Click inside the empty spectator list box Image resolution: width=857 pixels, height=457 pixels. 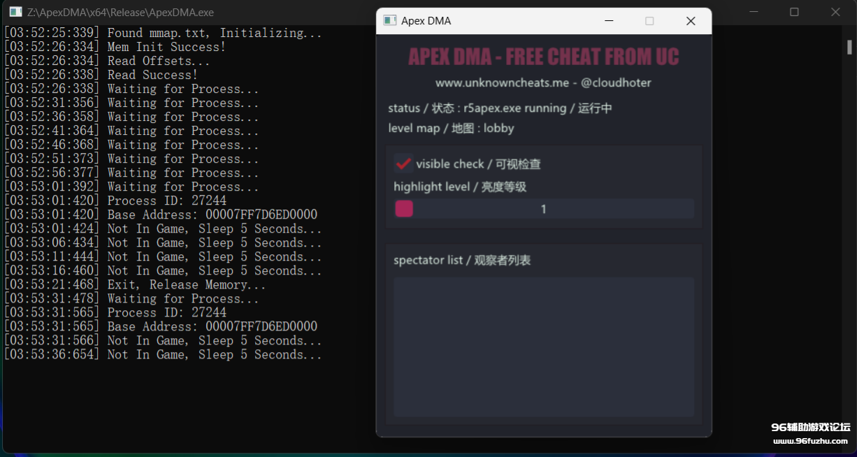click(544, 347)
